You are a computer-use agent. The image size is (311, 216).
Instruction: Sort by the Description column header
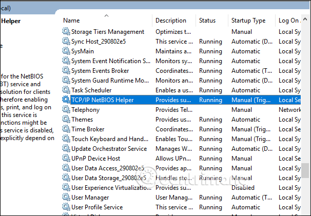pyautogui.click(x=171, y=21)
